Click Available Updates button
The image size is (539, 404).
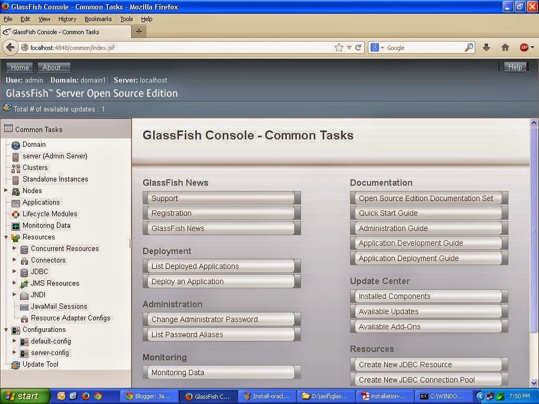pyautogui.click(x=429, y=311)
